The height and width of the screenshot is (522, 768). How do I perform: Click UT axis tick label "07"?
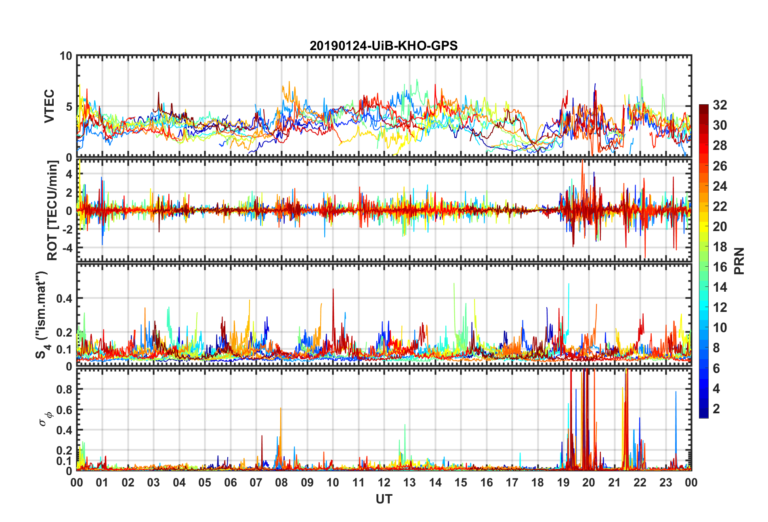(256, 482)
